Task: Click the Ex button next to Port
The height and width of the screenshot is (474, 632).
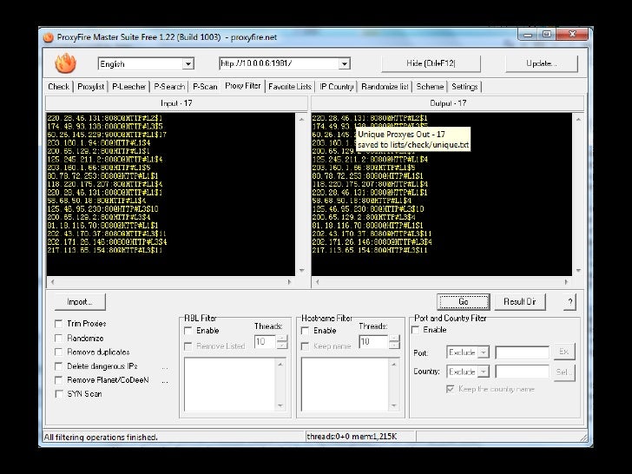Action: [564, 352]
